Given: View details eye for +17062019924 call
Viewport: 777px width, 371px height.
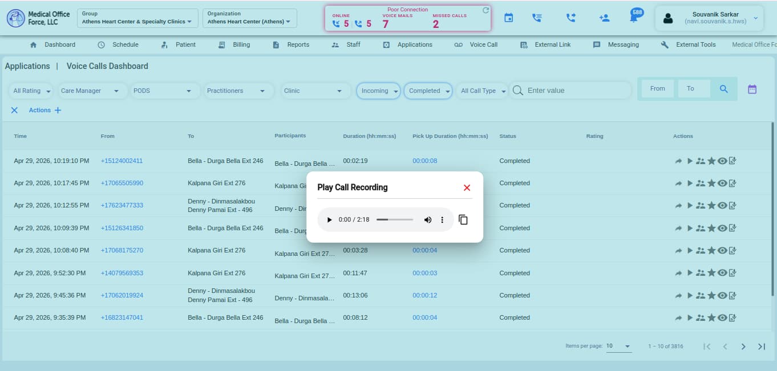Looking at the screenshot, I should pos(722,295).
